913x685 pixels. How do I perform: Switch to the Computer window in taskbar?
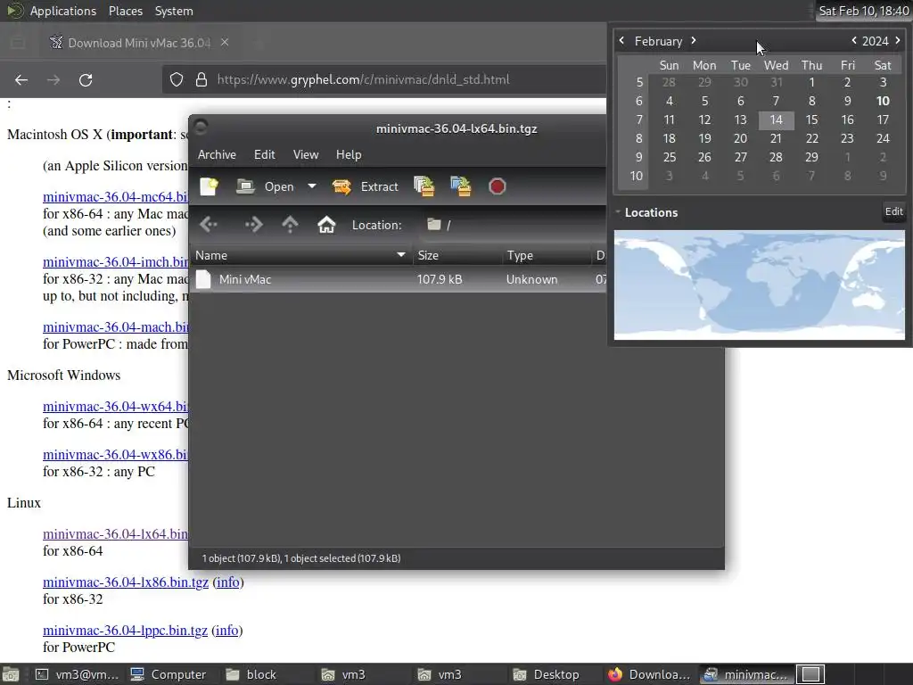(x=169, y=674)
